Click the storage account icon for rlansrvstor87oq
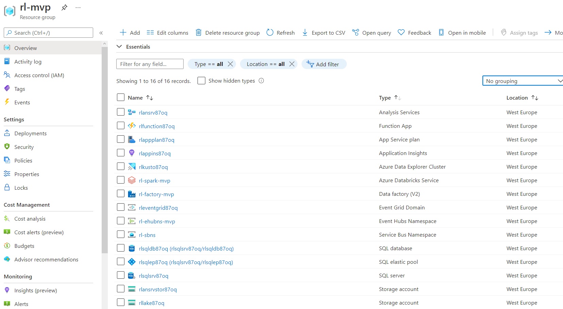Viewport: 563px width, 309px height. (132, 289)
